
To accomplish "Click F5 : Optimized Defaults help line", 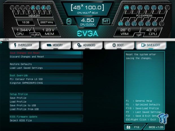I will coord(143,105).
